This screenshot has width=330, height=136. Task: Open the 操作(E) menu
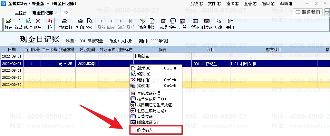[x=233, y=4]
